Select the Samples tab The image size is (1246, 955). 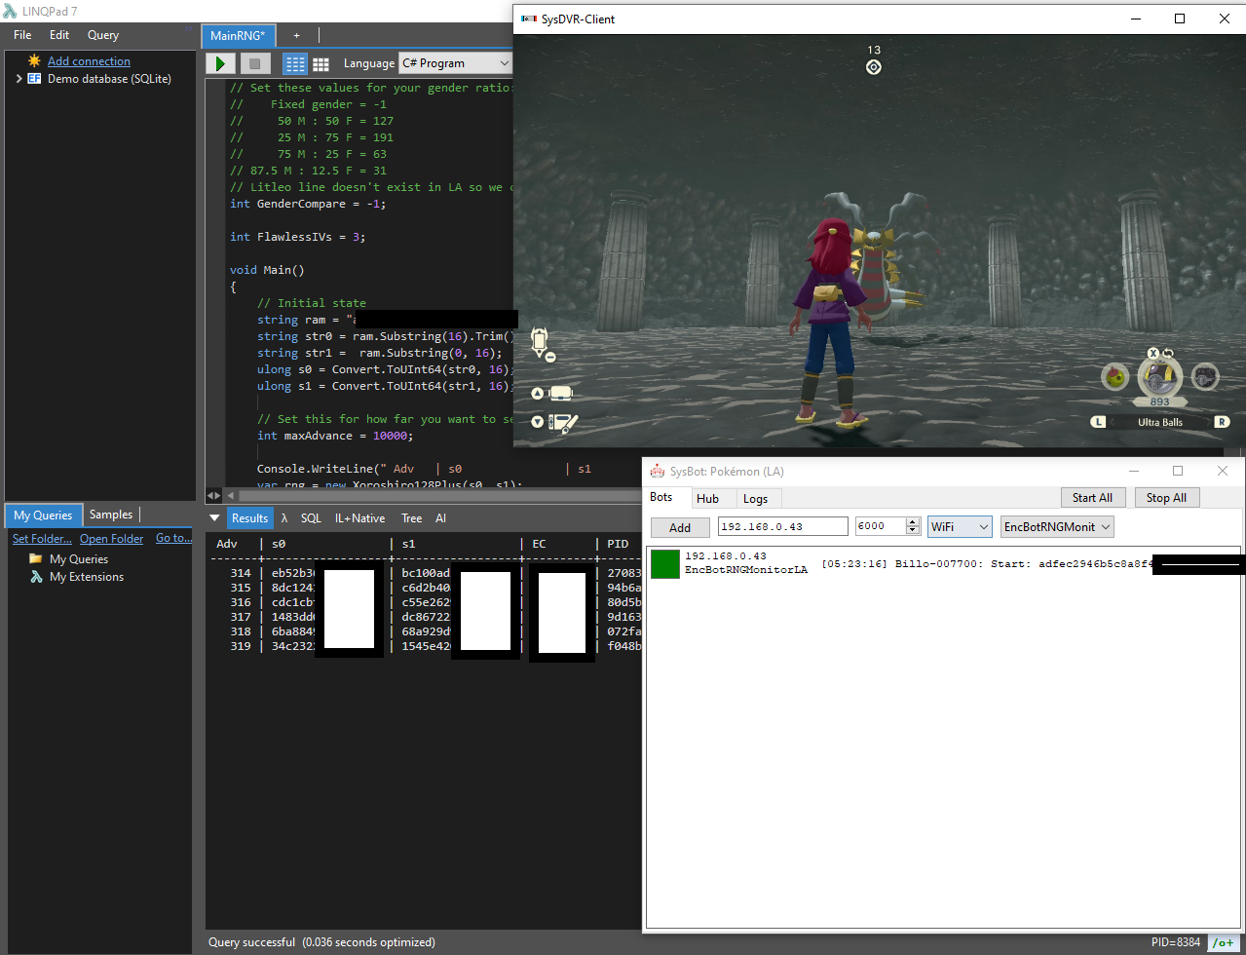(111, 515)
